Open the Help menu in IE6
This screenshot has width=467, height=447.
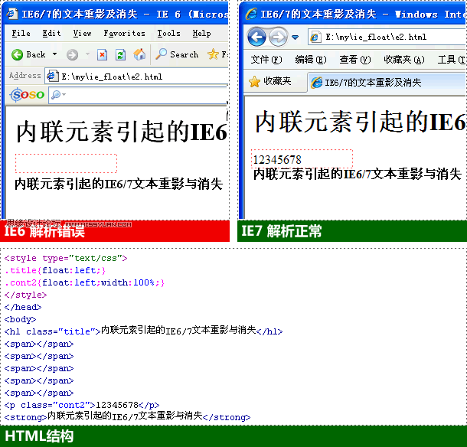(201, 34)
